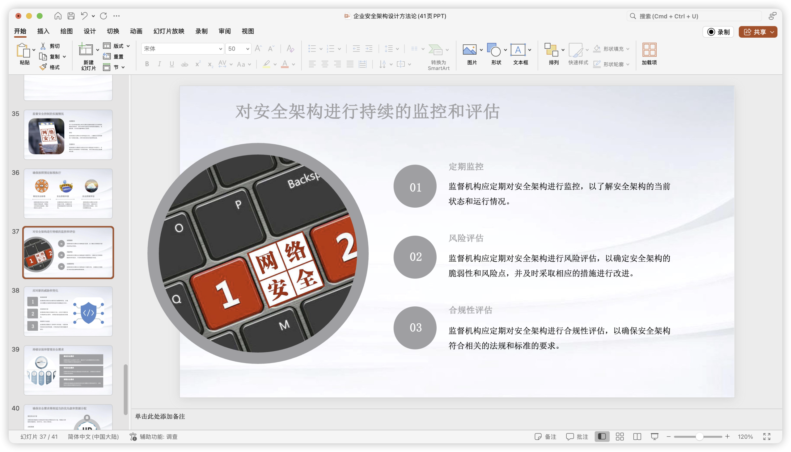
Task: Switch to the 插入 ribbon tab
Action: pos(43,31)
